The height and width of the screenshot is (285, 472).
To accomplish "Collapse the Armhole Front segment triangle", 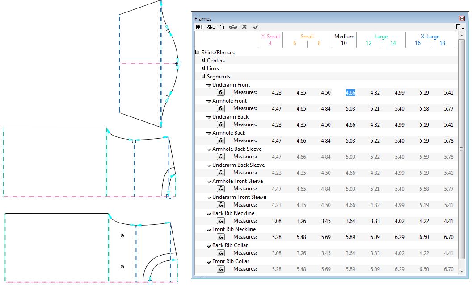I will coord(208,101).
